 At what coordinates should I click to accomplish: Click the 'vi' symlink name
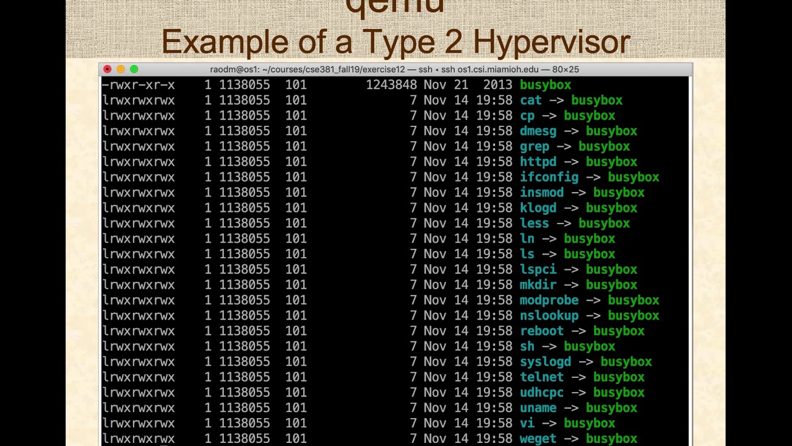(x=527, y=423)
